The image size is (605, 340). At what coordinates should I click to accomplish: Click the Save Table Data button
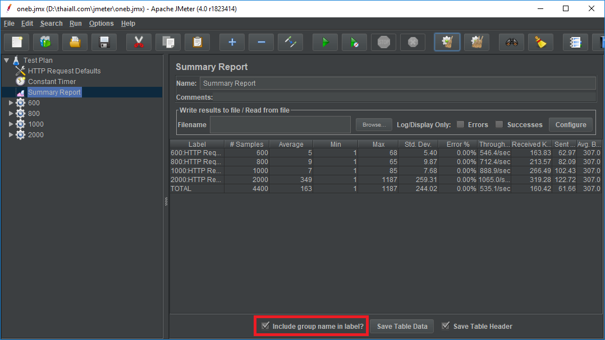coord(402,327)
